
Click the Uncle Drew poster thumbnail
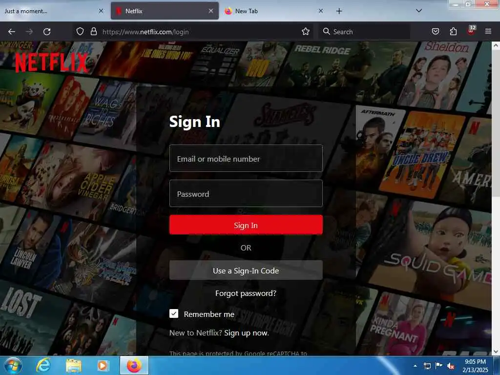(x=422, y=155)
